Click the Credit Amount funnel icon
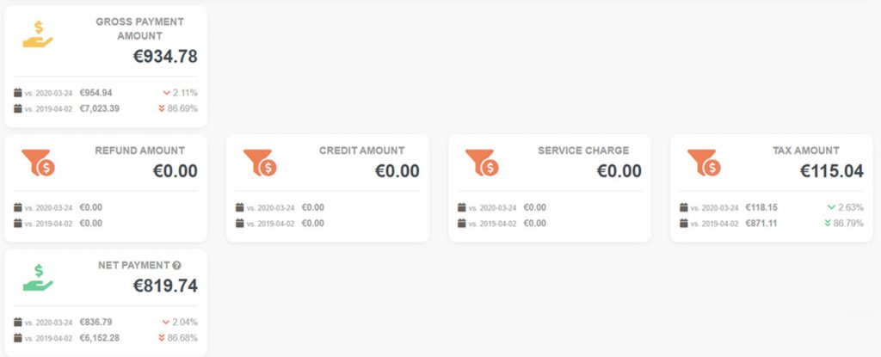Screen dimensions: 881x357 click(260, 163)
